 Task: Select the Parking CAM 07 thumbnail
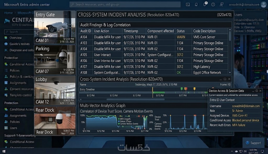click(55, 60)
